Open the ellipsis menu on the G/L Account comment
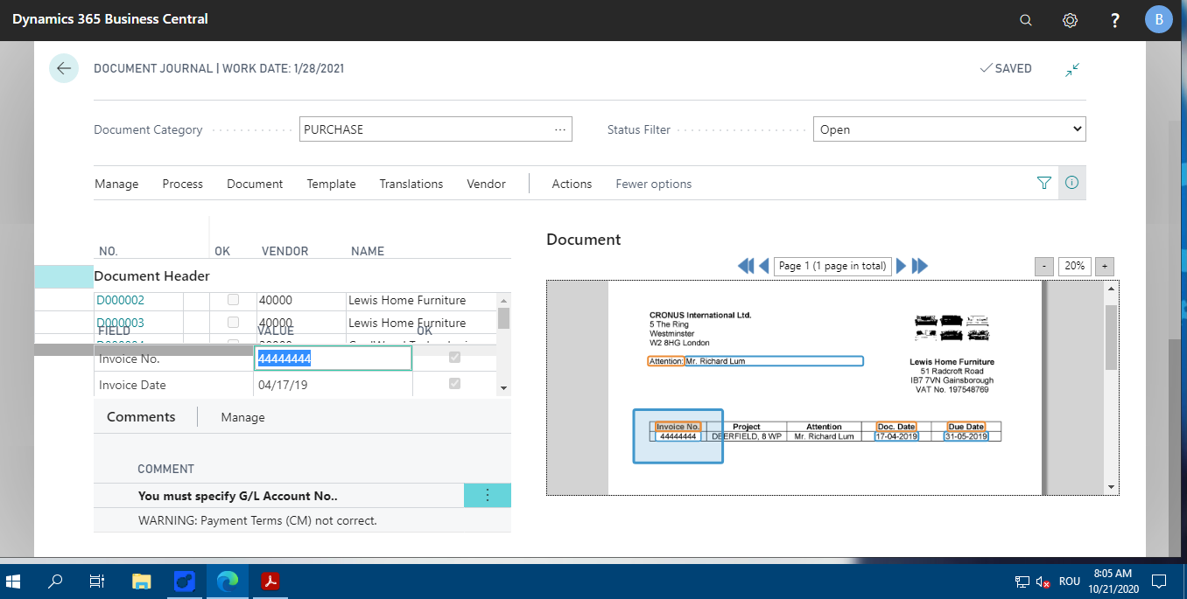 488,495
